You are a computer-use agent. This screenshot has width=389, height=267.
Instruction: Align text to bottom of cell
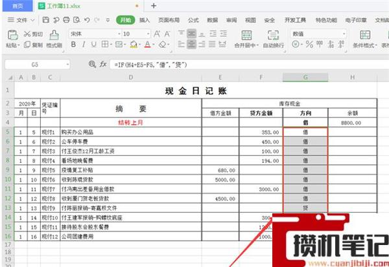pos(202,34)
